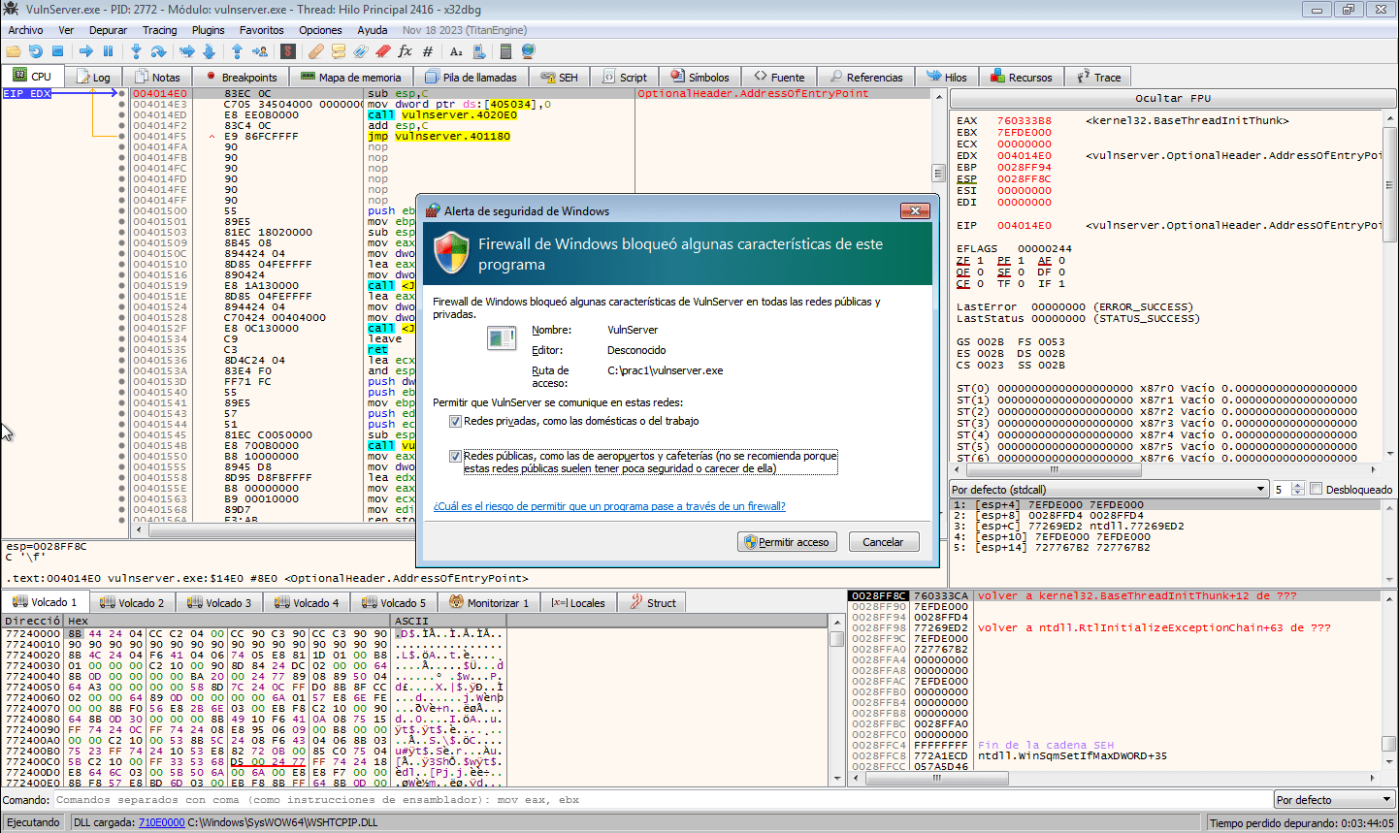
Task: Open the Labels toolbar icon
Action: [361, 51]
